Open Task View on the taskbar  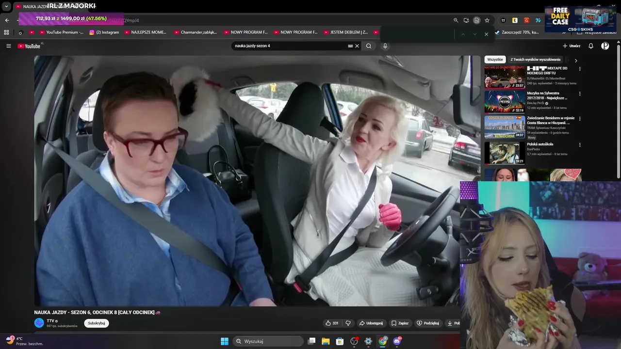click(x=312, y=341)
